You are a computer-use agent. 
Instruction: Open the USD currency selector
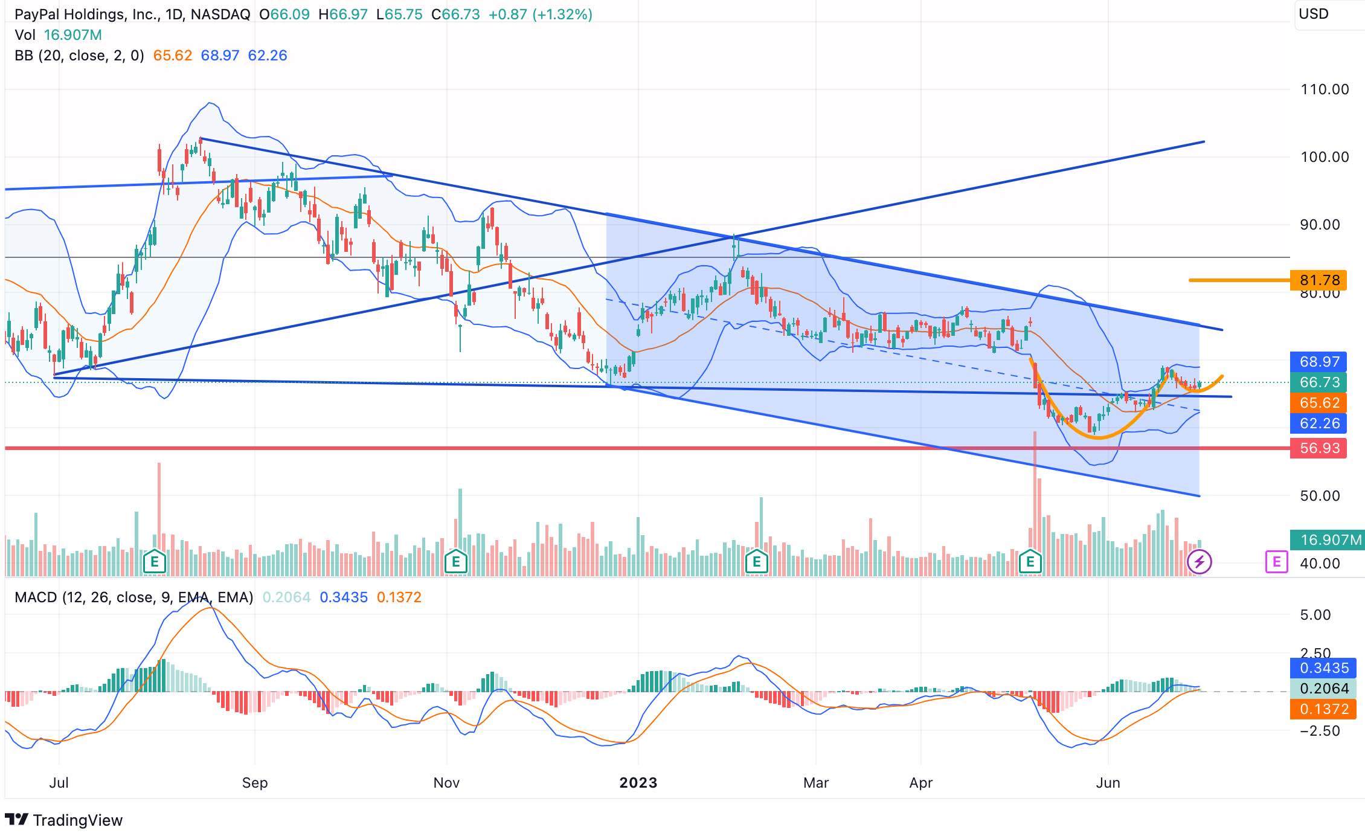click(1314, 14)
